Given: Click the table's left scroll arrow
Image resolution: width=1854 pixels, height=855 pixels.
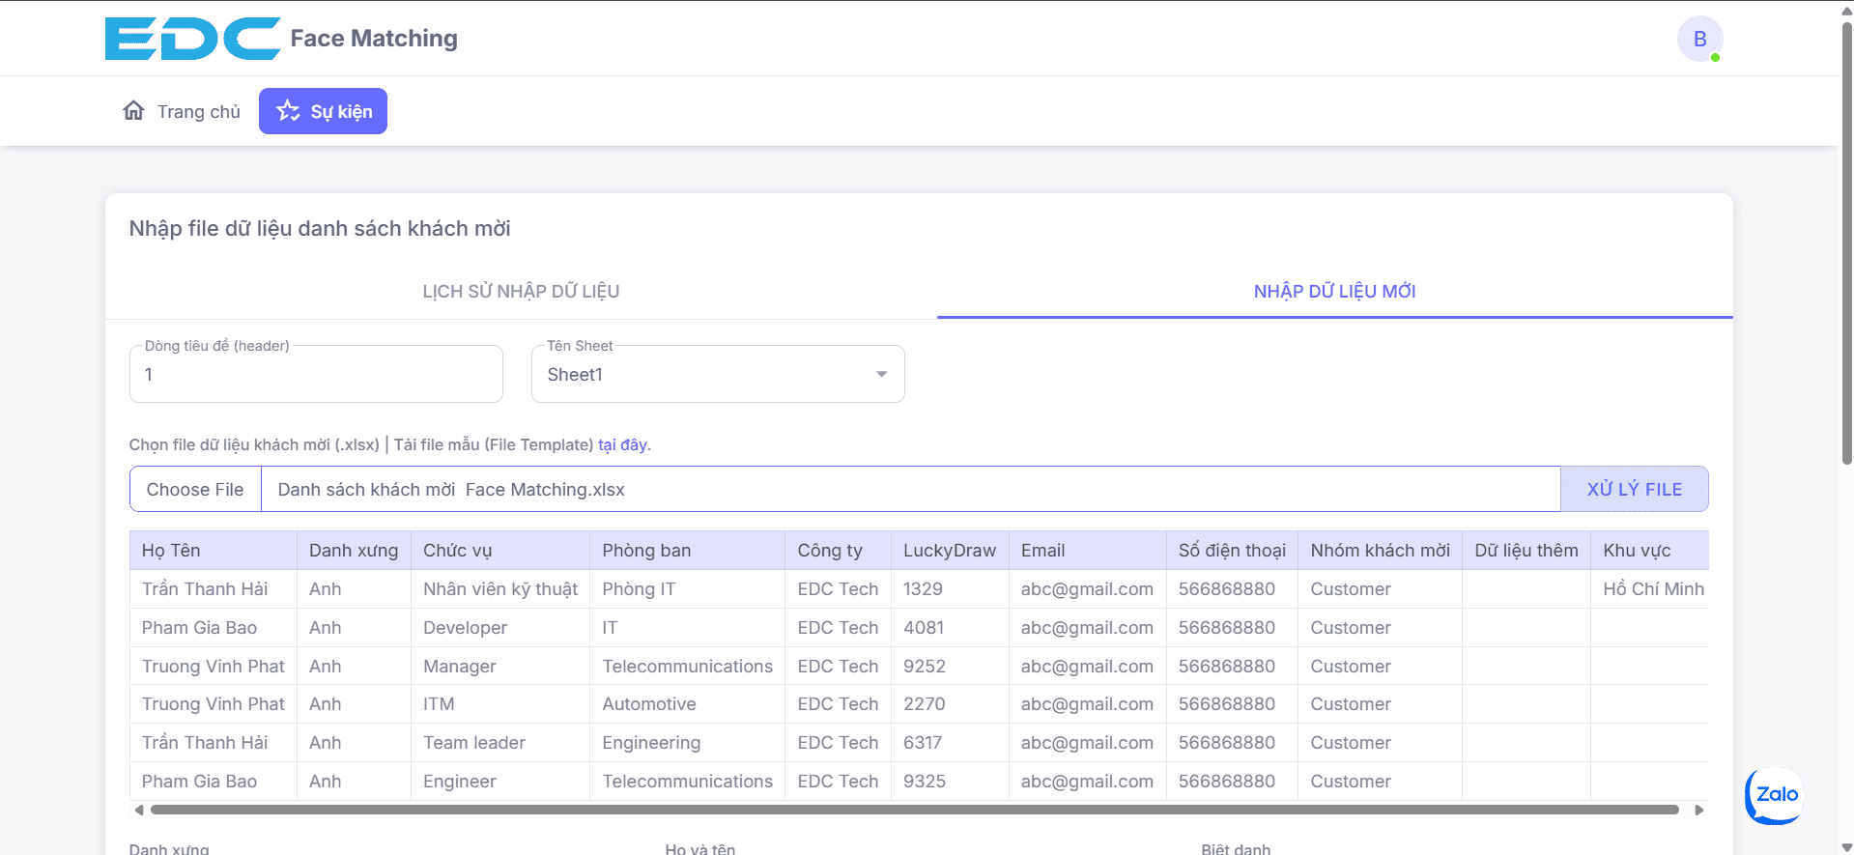Looking at the screenshot, I should click(139, 810).
